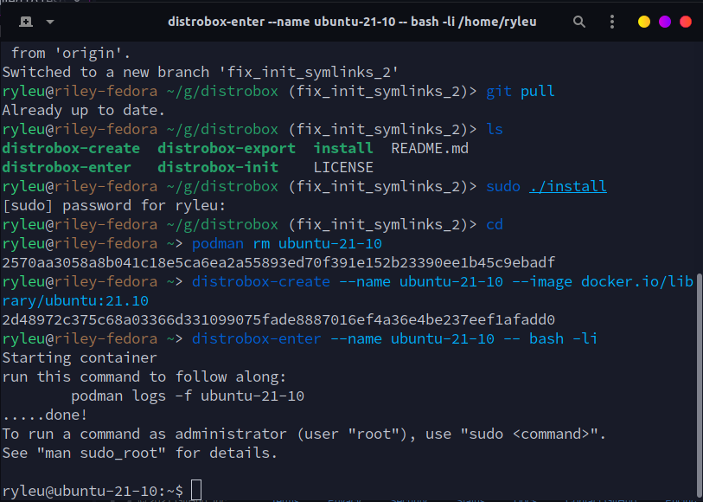Image resolution: width=703 pixels, height=502 pixels.
Task: Open the three-dot terminal menu
Action: [612, 22]
